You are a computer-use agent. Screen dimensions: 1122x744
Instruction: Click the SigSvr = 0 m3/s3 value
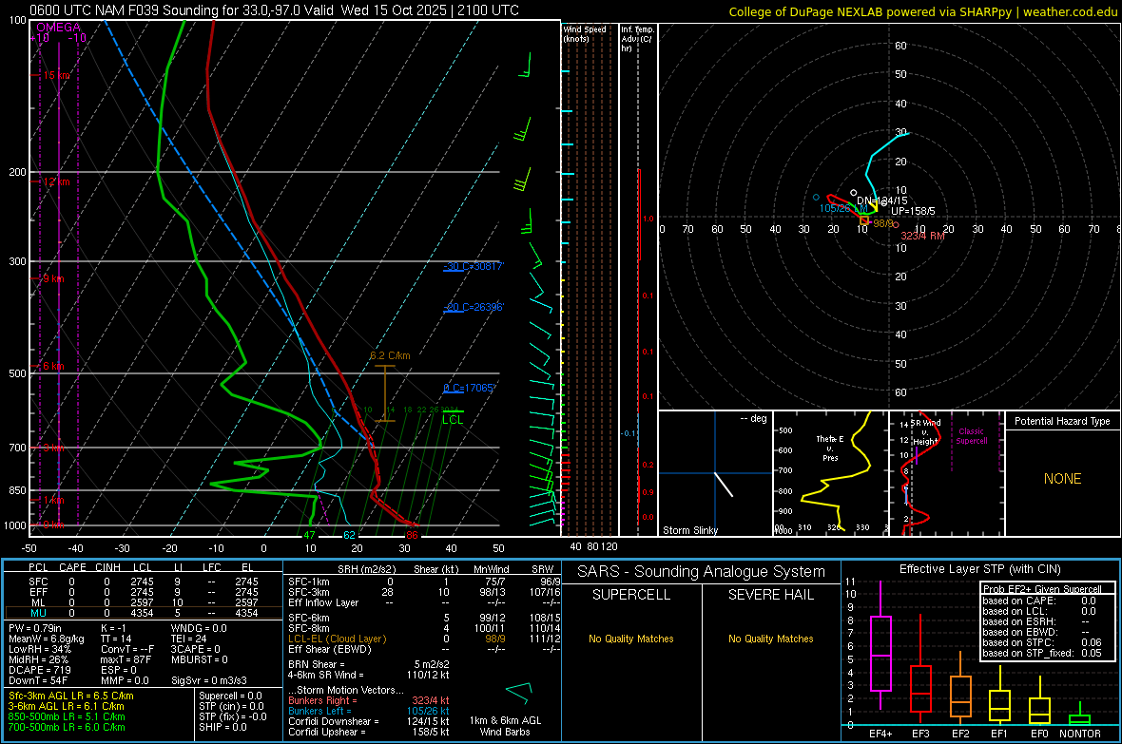(209, 680)
